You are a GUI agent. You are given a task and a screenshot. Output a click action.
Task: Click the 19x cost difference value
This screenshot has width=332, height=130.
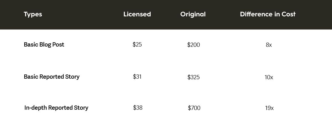(269, 108)
